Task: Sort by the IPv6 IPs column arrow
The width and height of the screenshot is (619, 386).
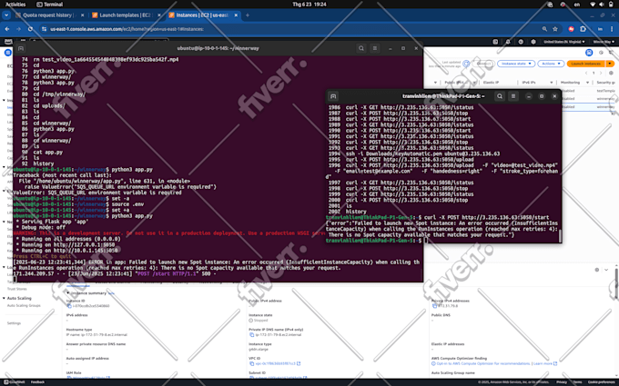Action: coord(551,83)
